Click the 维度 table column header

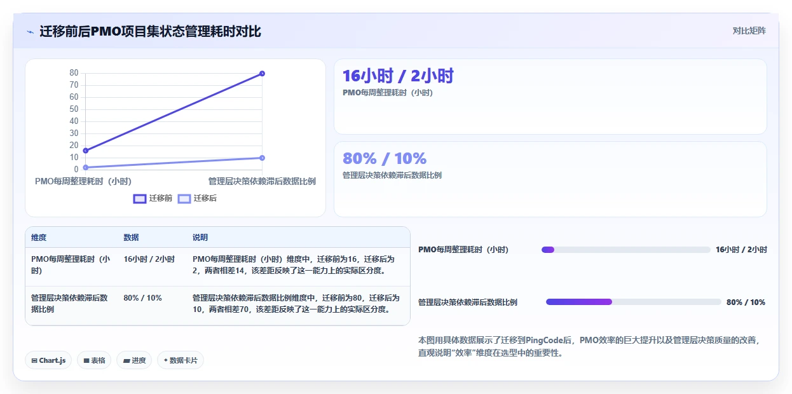coord(39,238)
